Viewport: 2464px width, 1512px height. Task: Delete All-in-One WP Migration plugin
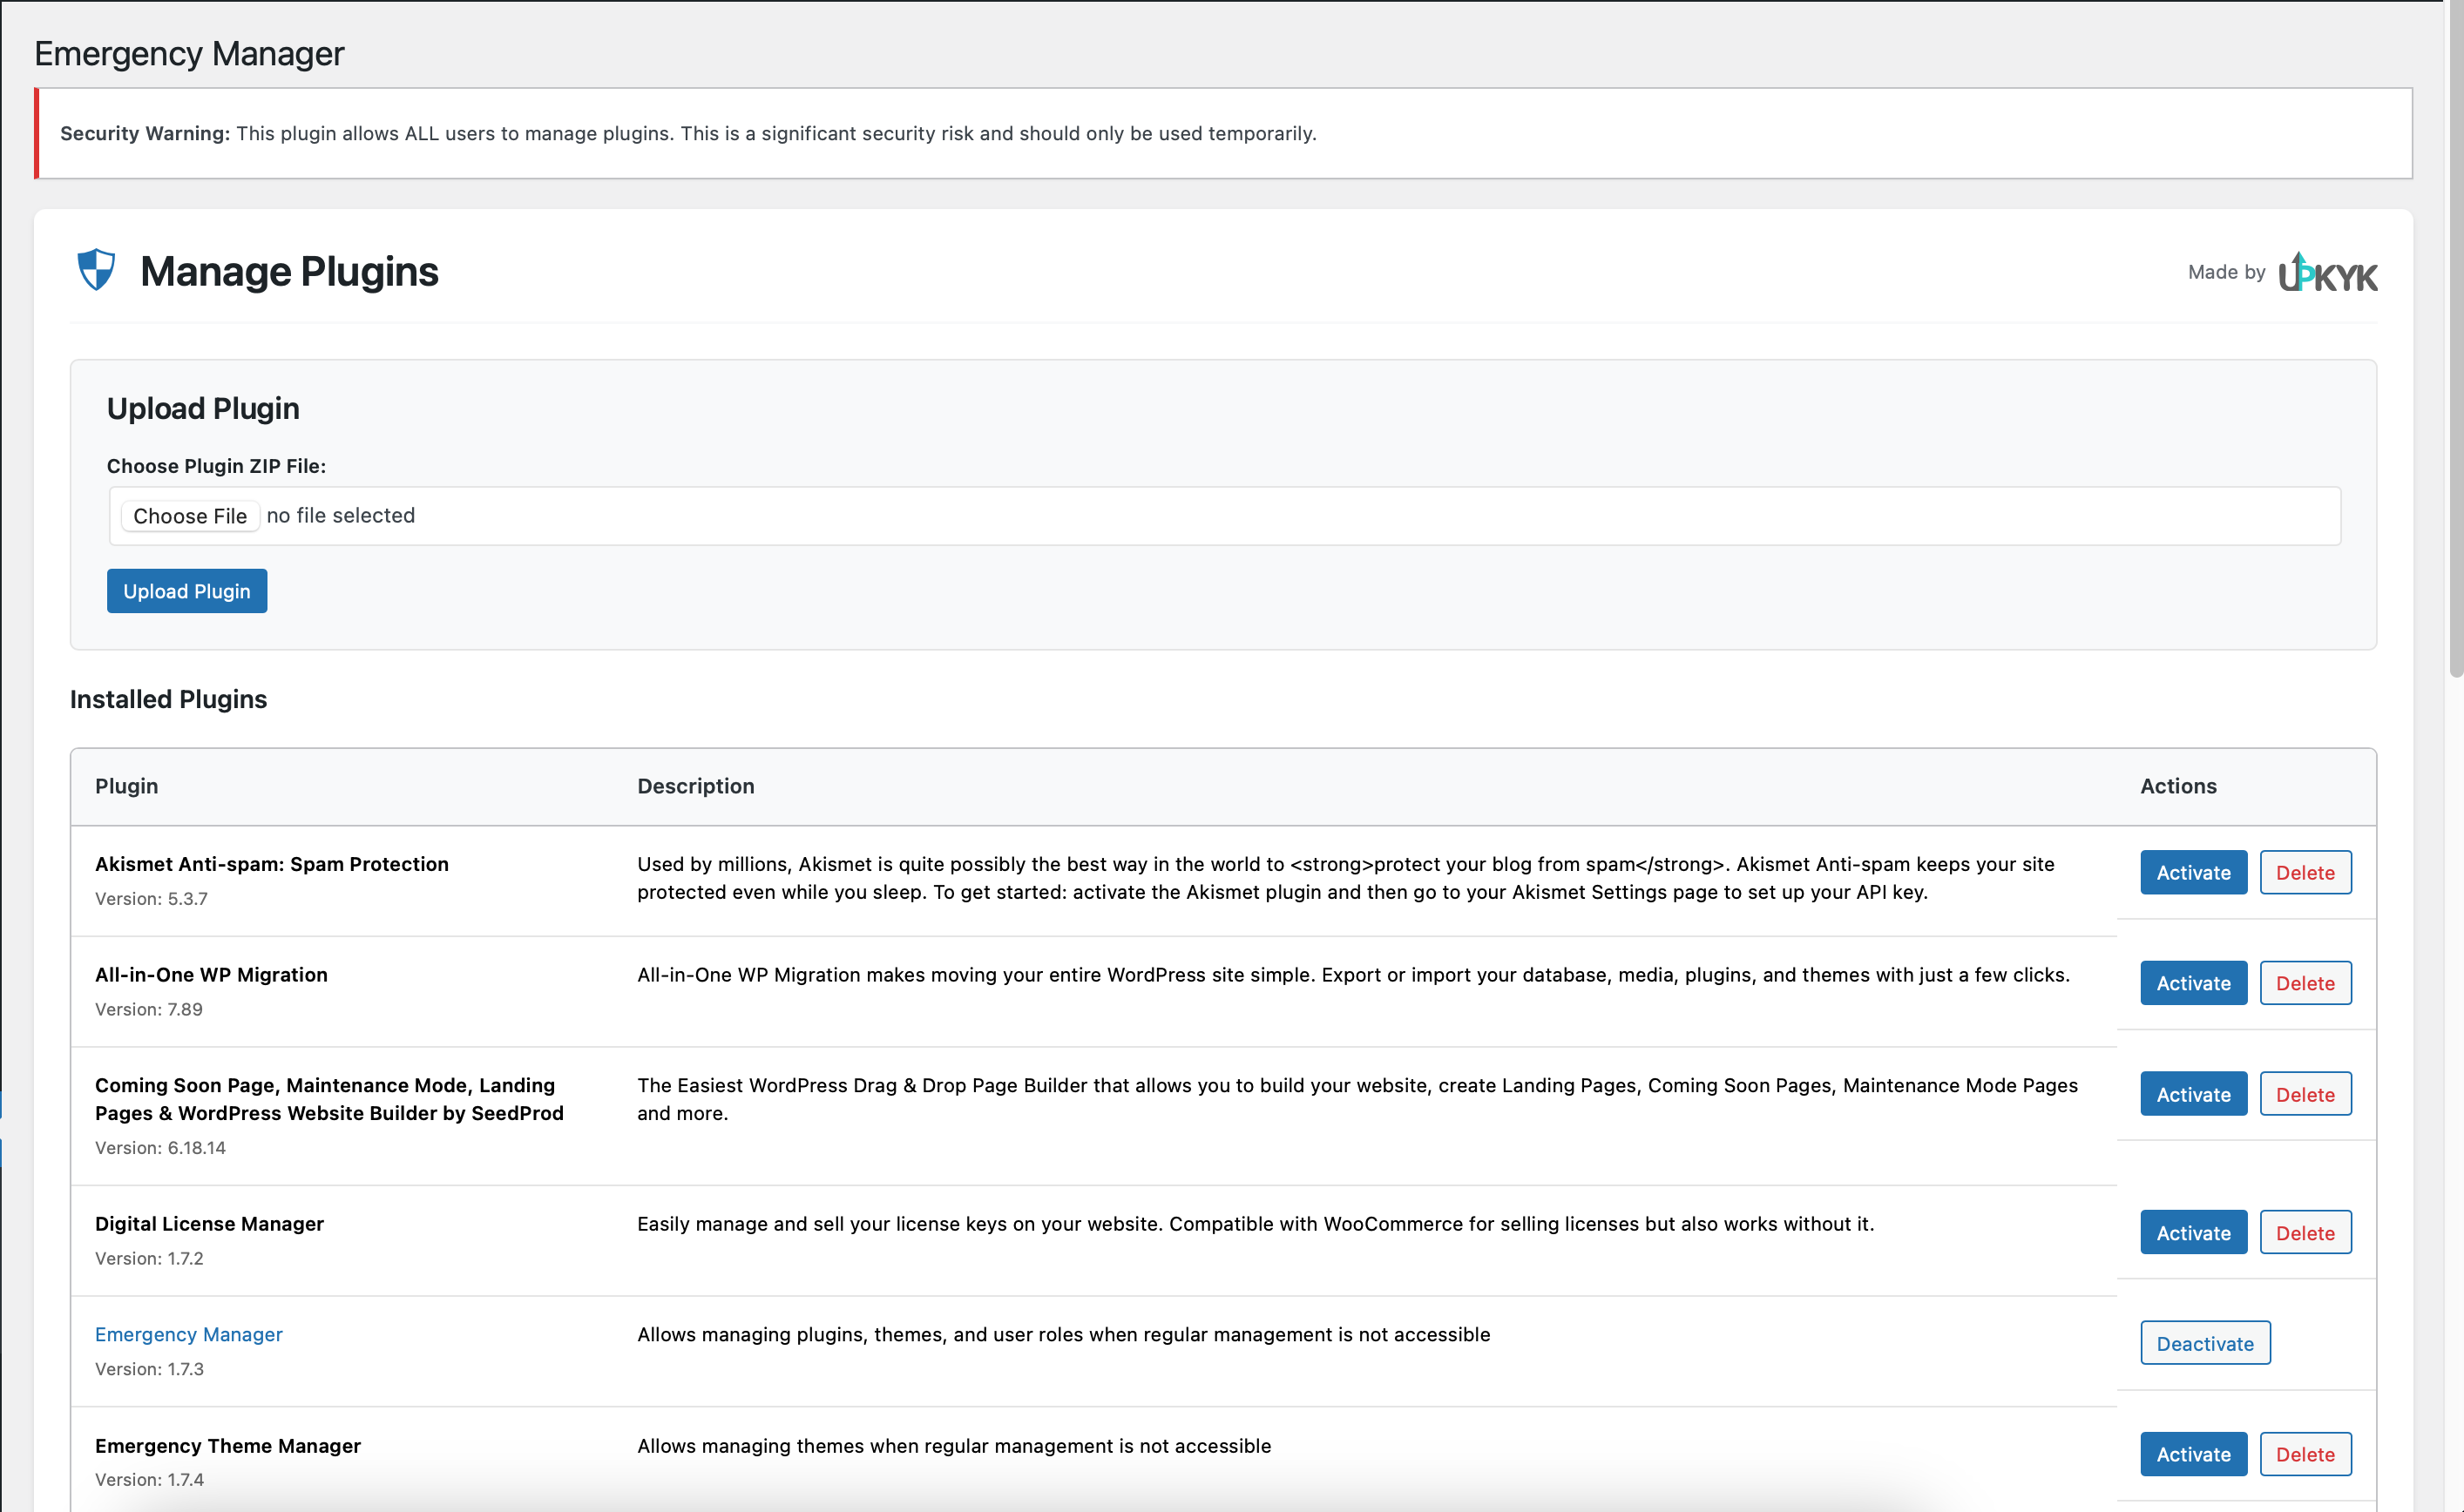2305,983
